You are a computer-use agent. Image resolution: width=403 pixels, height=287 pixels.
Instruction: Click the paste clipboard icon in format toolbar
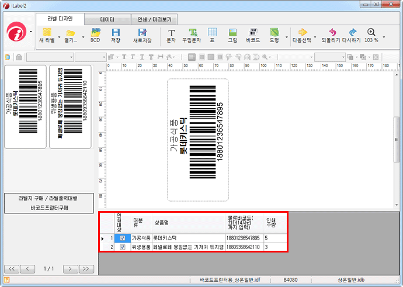click(x=8, y=57)
